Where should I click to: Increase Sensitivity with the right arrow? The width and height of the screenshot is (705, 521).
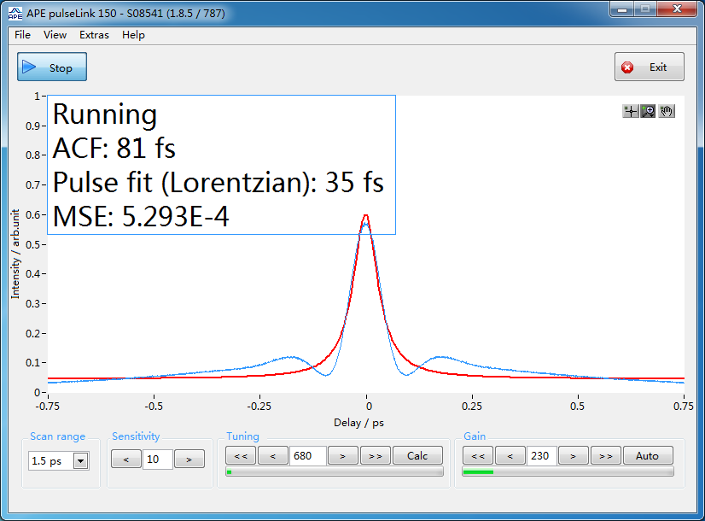point(189,460)
